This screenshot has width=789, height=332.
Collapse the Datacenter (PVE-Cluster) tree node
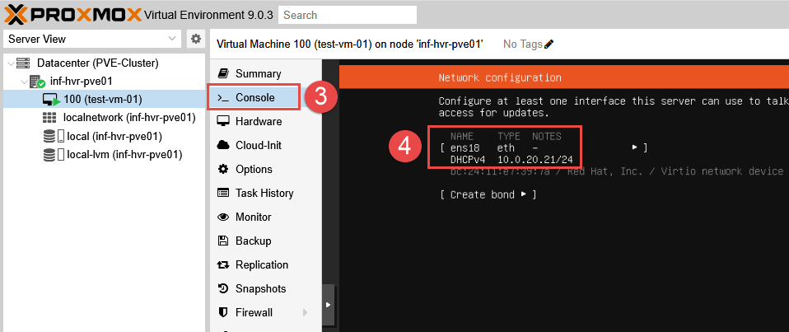9,63
